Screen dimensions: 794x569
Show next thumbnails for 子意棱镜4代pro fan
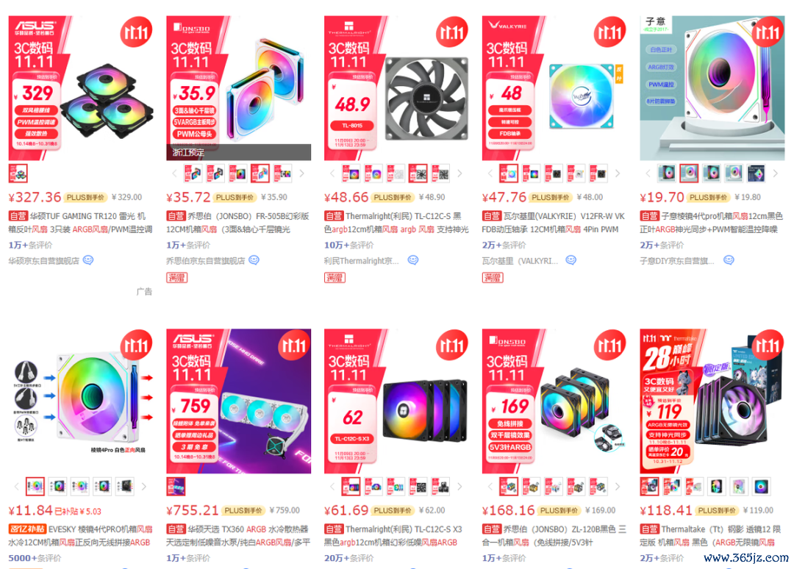776,173
